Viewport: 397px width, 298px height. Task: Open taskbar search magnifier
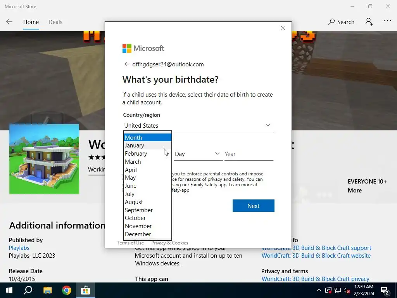pos(28,290)
